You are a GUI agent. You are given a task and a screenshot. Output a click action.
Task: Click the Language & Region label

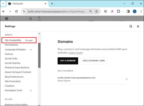(15, 50)
